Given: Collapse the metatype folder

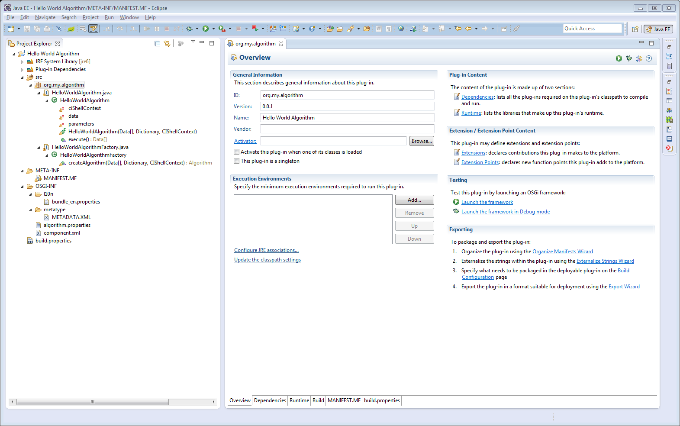Looking at the screenshot, I should [30, 210].
